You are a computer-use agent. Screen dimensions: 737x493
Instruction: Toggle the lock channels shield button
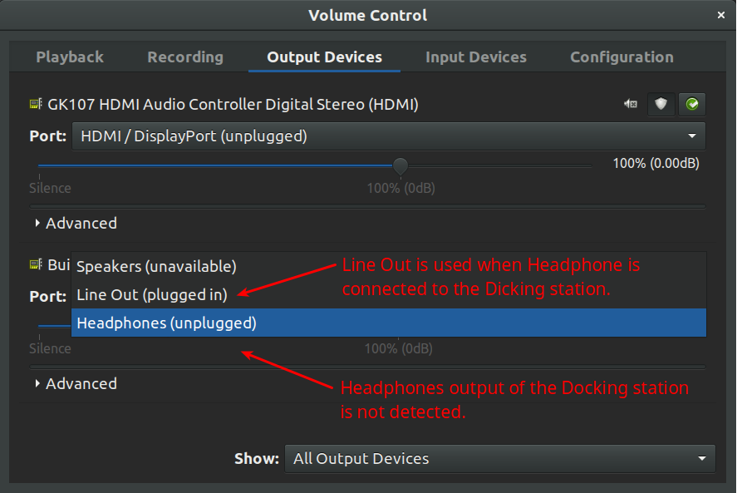661,105
